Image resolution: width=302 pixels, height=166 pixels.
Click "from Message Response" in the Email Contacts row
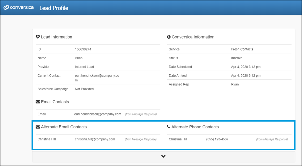coord(141,114)
